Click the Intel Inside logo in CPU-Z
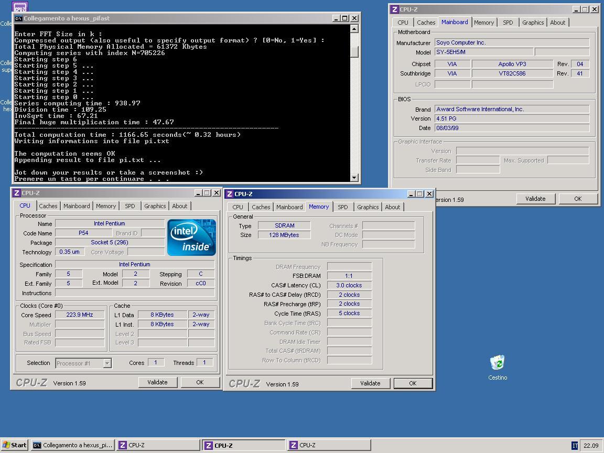The image size is (604, 453). [x=191, y=238]
